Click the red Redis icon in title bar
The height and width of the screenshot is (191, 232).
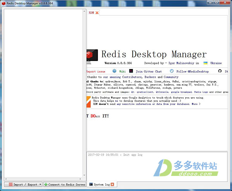[3, 3]
